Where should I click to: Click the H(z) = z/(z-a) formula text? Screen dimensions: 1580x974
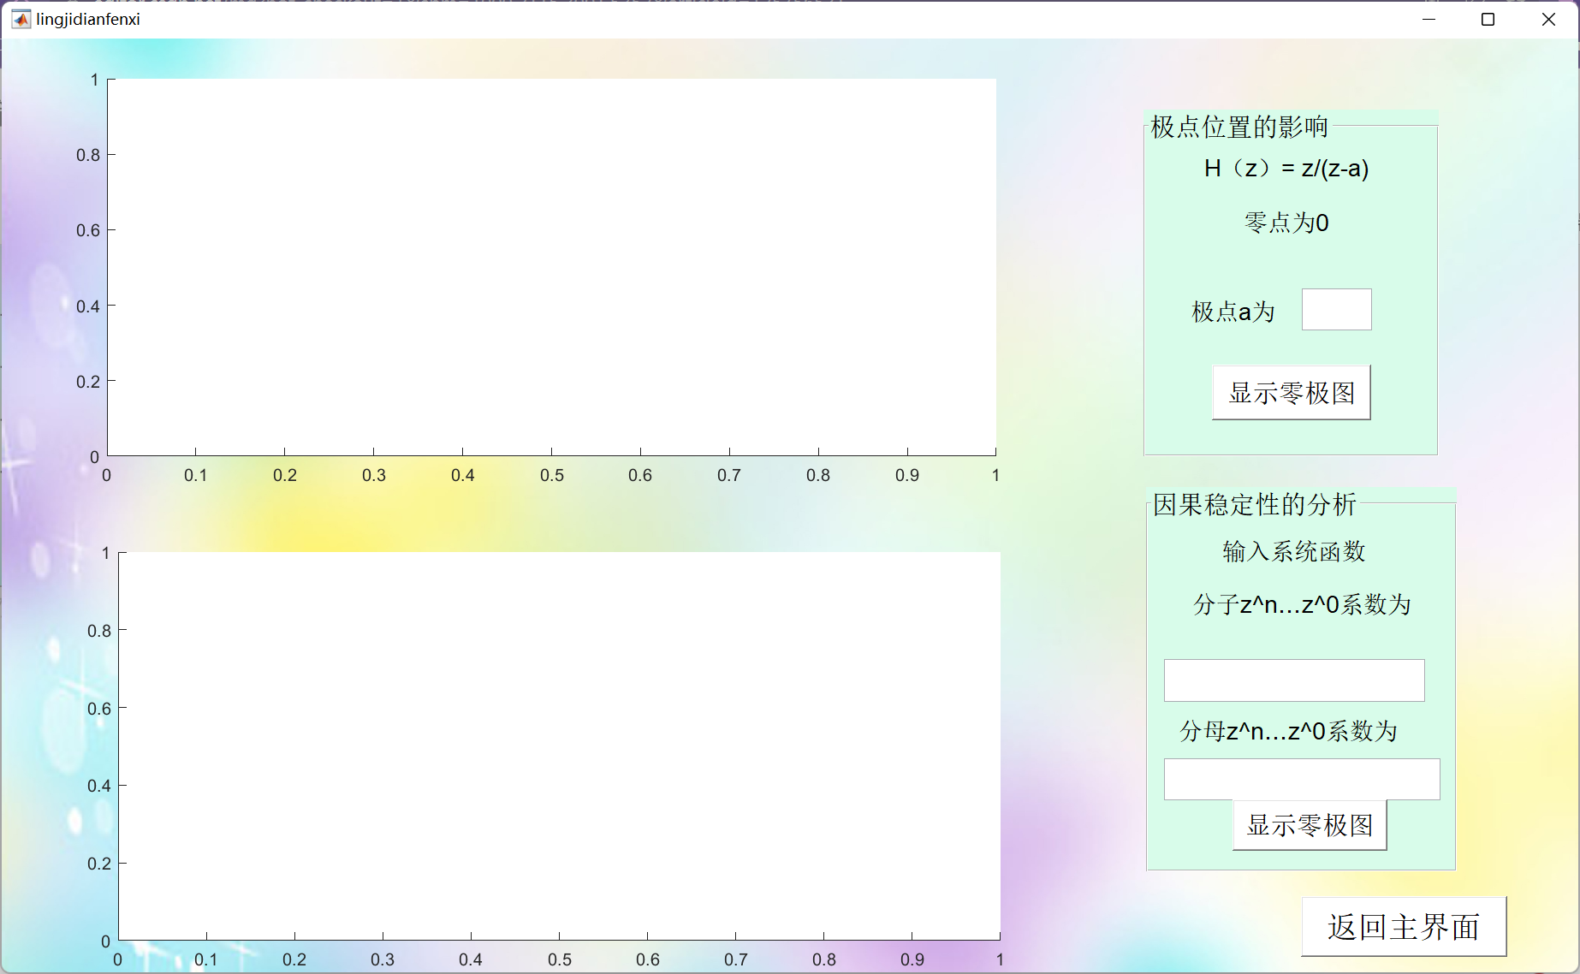[x=1286, y=169]
